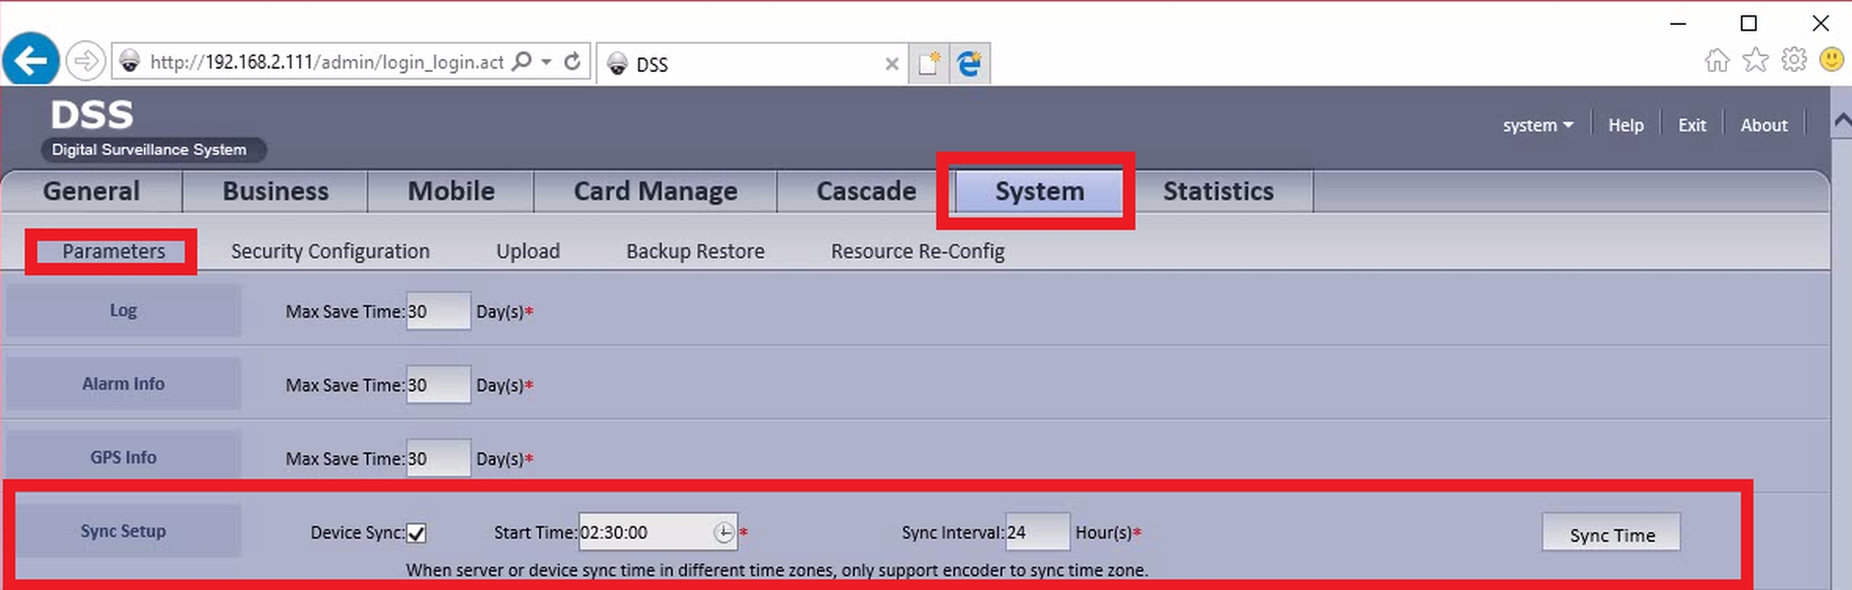This screenshot has height=590, width=1852.
Task: Click the search magnifier in address bar
Action: [522, 61]
